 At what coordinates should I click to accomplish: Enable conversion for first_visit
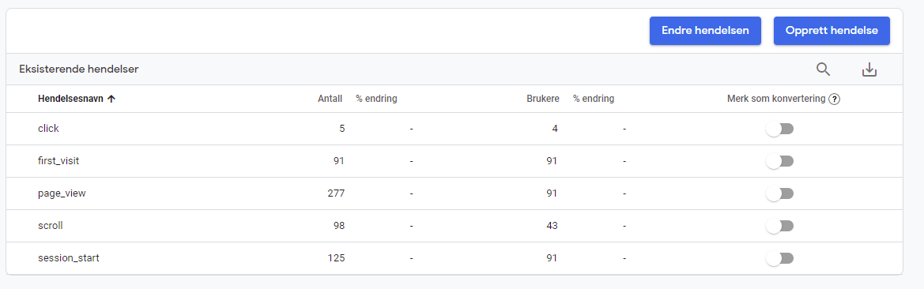(x=779, y=161)
